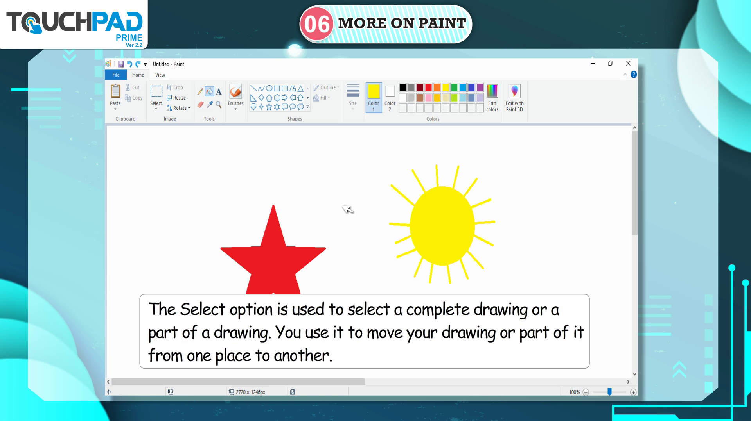
Task: Choose the Right arrow shape
Action: click(x=285, y=98)
